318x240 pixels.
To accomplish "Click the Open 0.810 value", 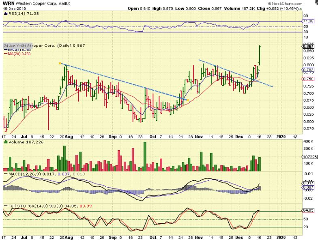I will pyautogui.click(x=139, y=9).
